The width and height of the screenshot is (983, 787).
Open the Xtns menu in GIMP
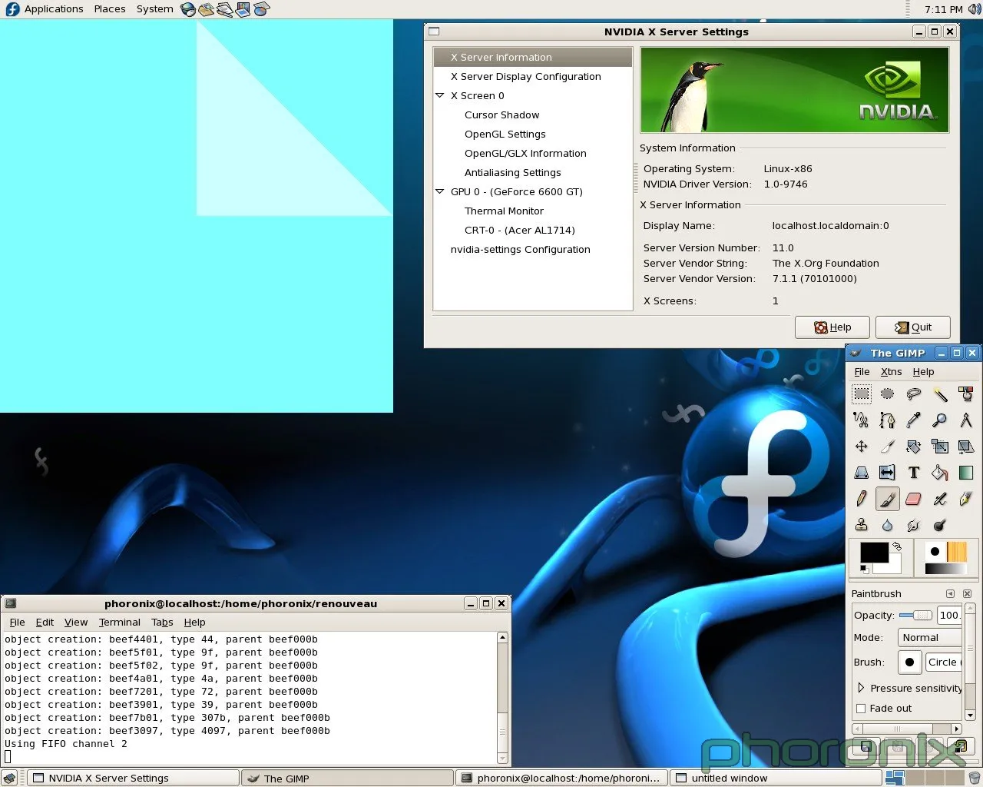[x=891, y=371]
